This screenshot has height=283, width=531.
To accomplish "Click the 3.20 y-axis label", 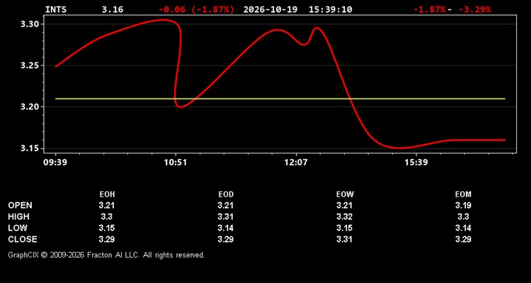I will pyautogui.click(x=31, y=107).
